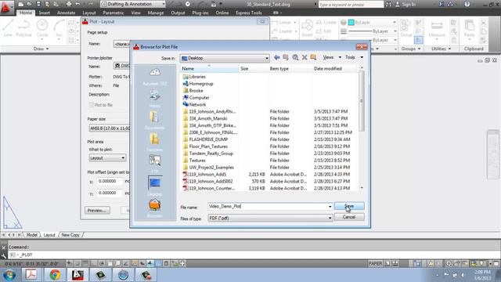Select the Polyline tool in Draw panel

(24, 28)
